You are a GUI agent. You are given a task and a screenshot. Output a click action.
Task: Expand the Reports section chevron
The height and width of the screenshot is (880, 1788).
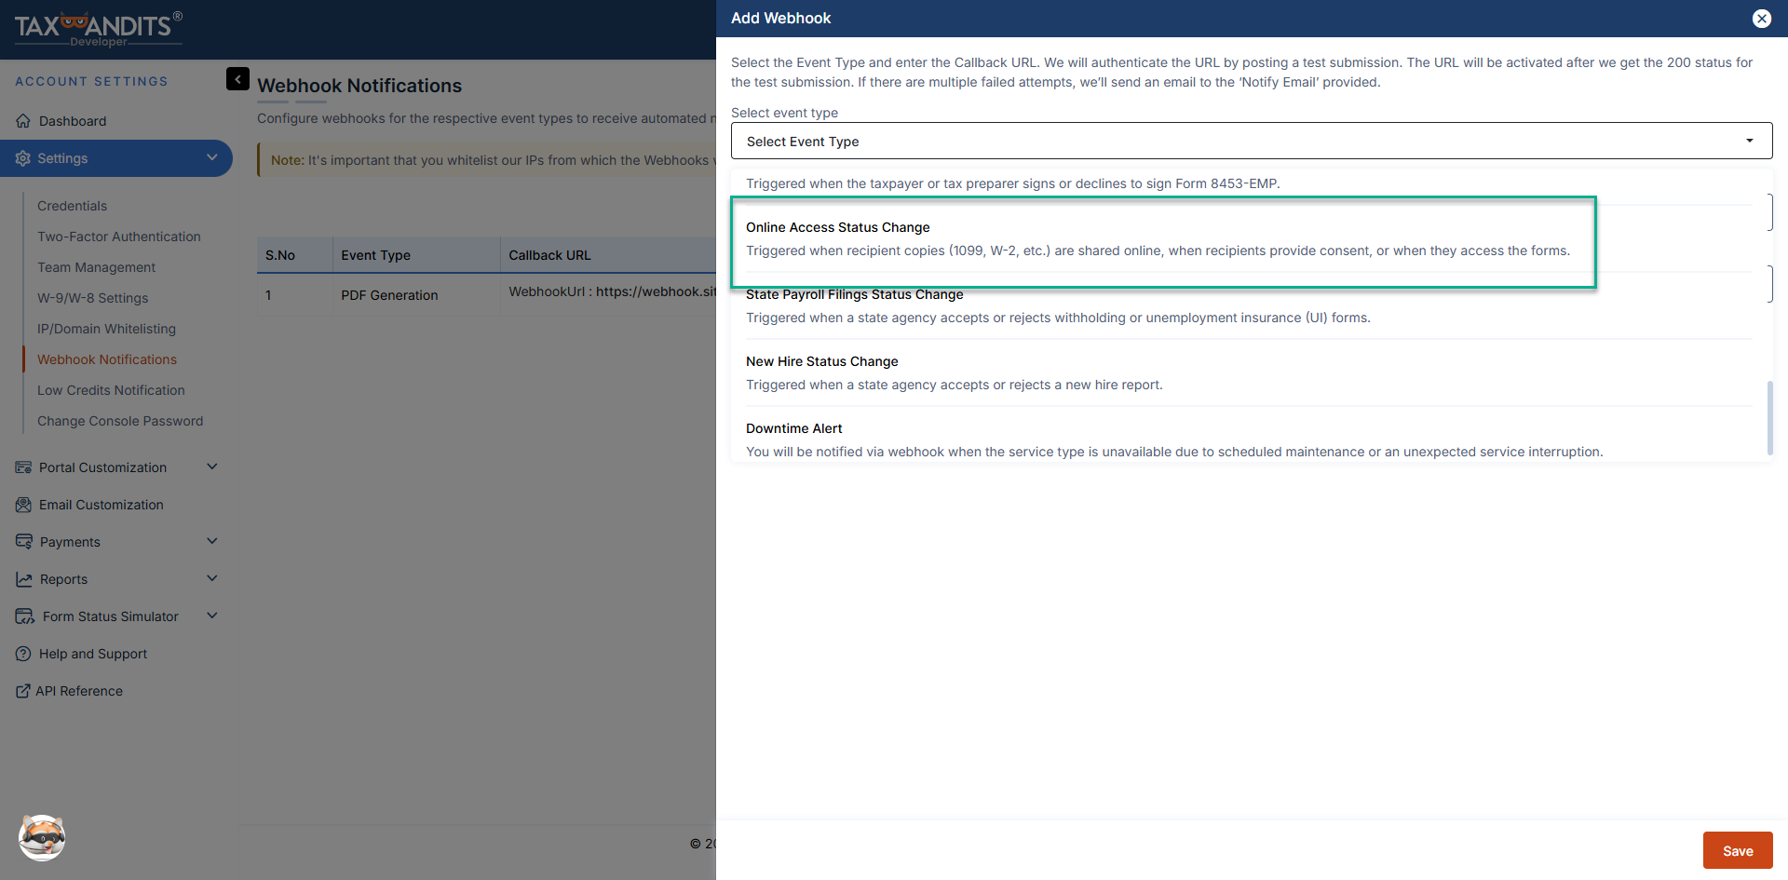tap(212, 578)
